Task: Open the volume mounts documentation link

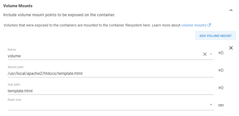Action: (x=194, y=25)
